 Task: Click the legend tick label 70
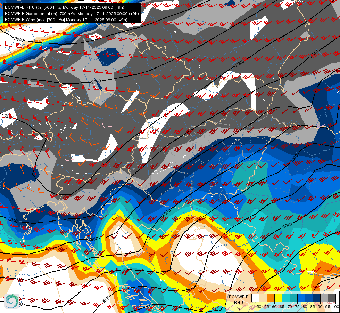(x=290, y=307)
